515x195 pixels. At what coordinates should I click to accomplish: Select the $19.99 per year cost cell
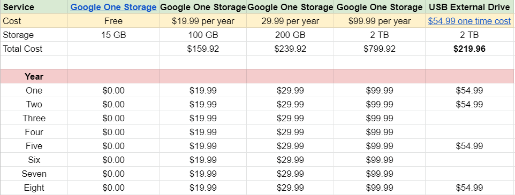203,21
